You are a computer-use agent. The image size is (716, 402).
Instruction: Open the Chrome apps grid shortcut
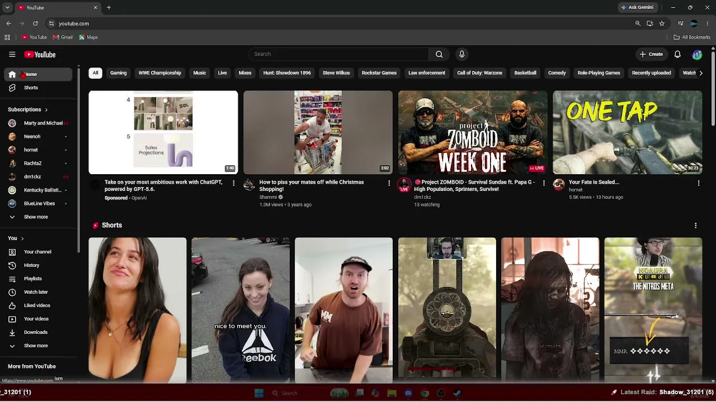coord(7,37)
